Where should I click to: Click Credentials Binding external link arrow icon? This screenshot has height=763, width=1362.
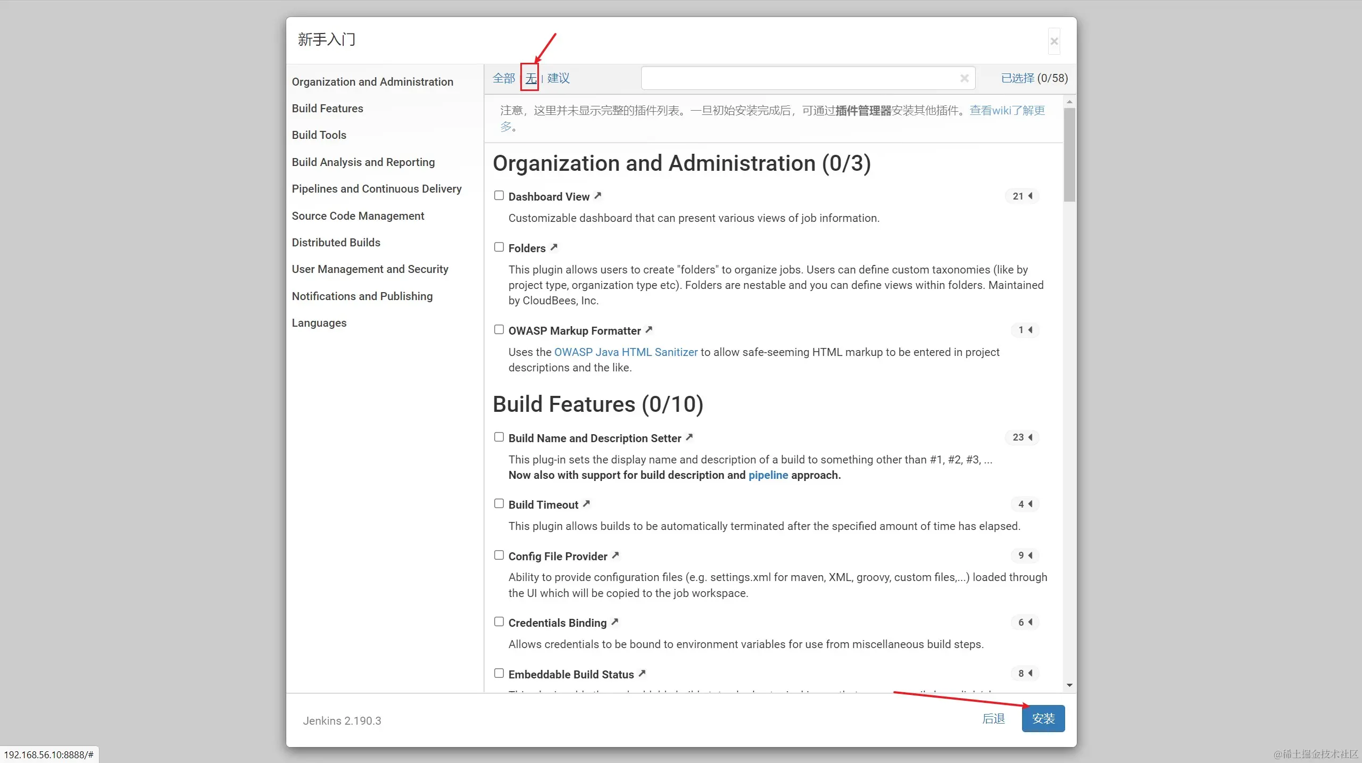coord(614,622)
